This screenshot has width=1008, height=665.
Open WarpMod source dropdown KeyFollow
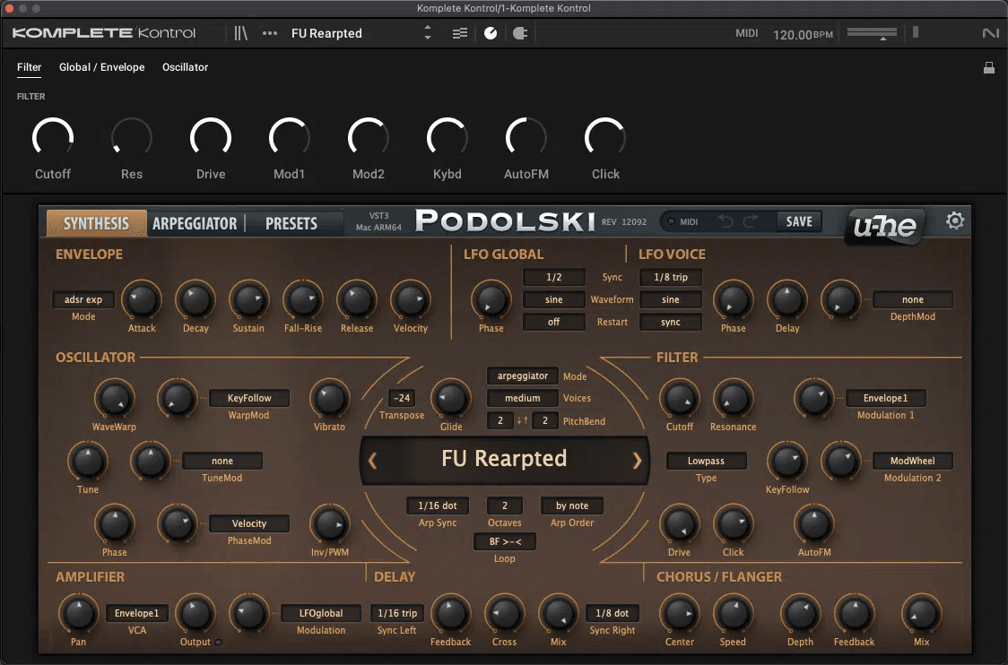coord(249,398)
